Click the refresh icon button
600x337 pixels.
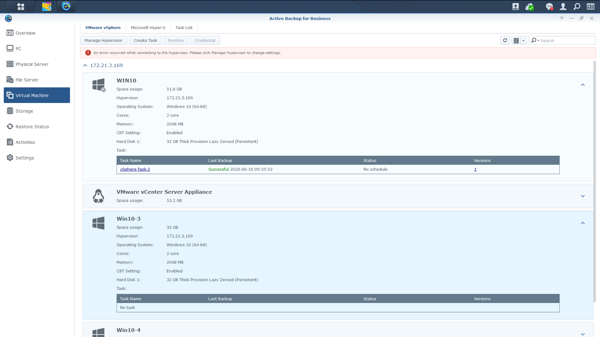tap(505, 40)
